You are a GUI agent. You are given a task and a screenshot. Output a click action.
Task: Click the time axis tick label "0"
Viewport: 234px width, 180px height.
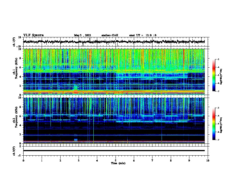(x=23, y=161)
